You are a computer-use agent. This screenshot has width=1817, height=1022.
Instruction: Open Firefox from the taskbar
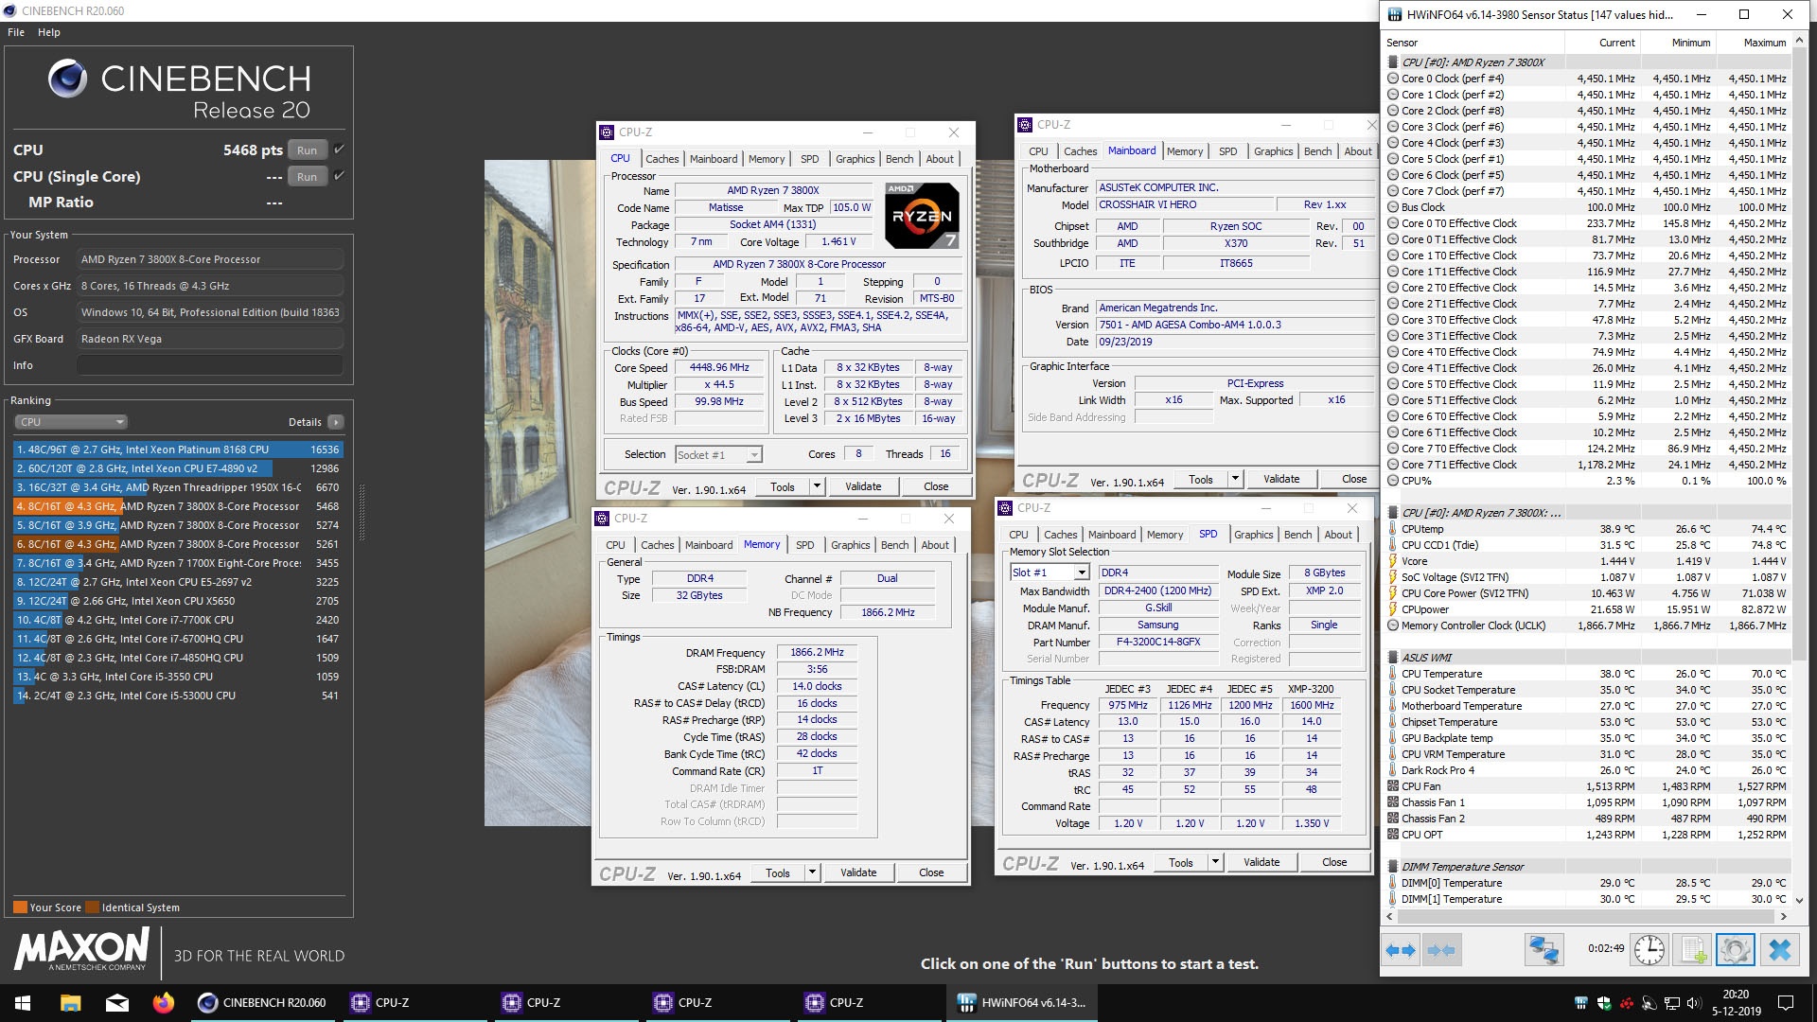163,1002
